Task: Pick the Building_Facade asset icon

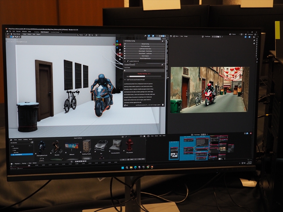Action: [x=87, y=145]
